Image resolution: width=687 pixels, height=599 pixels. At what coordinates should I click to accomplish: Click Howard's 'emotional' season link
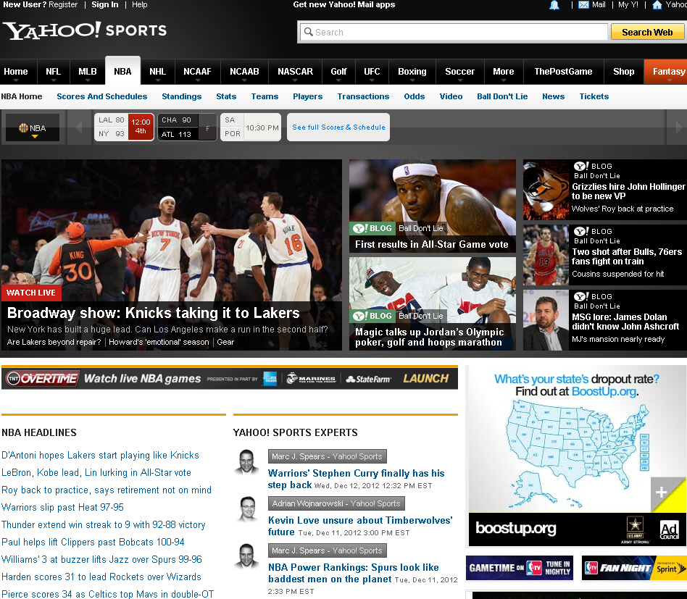[x=159, y=342]
